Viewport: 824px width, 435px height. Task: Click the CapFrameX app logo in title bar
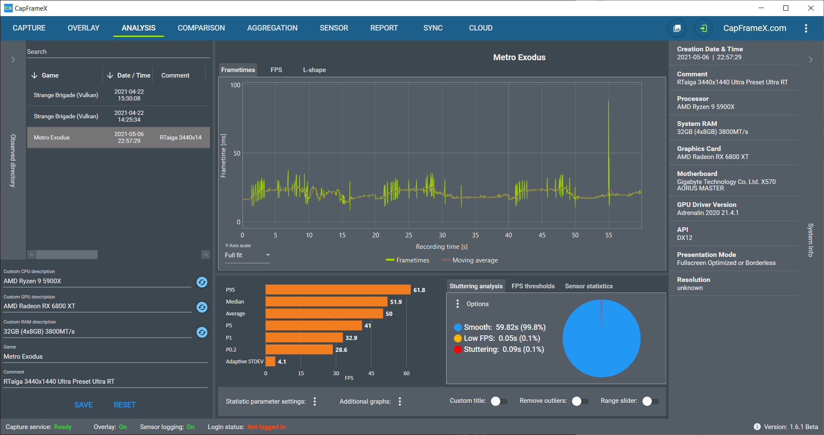tap(8, 8)
